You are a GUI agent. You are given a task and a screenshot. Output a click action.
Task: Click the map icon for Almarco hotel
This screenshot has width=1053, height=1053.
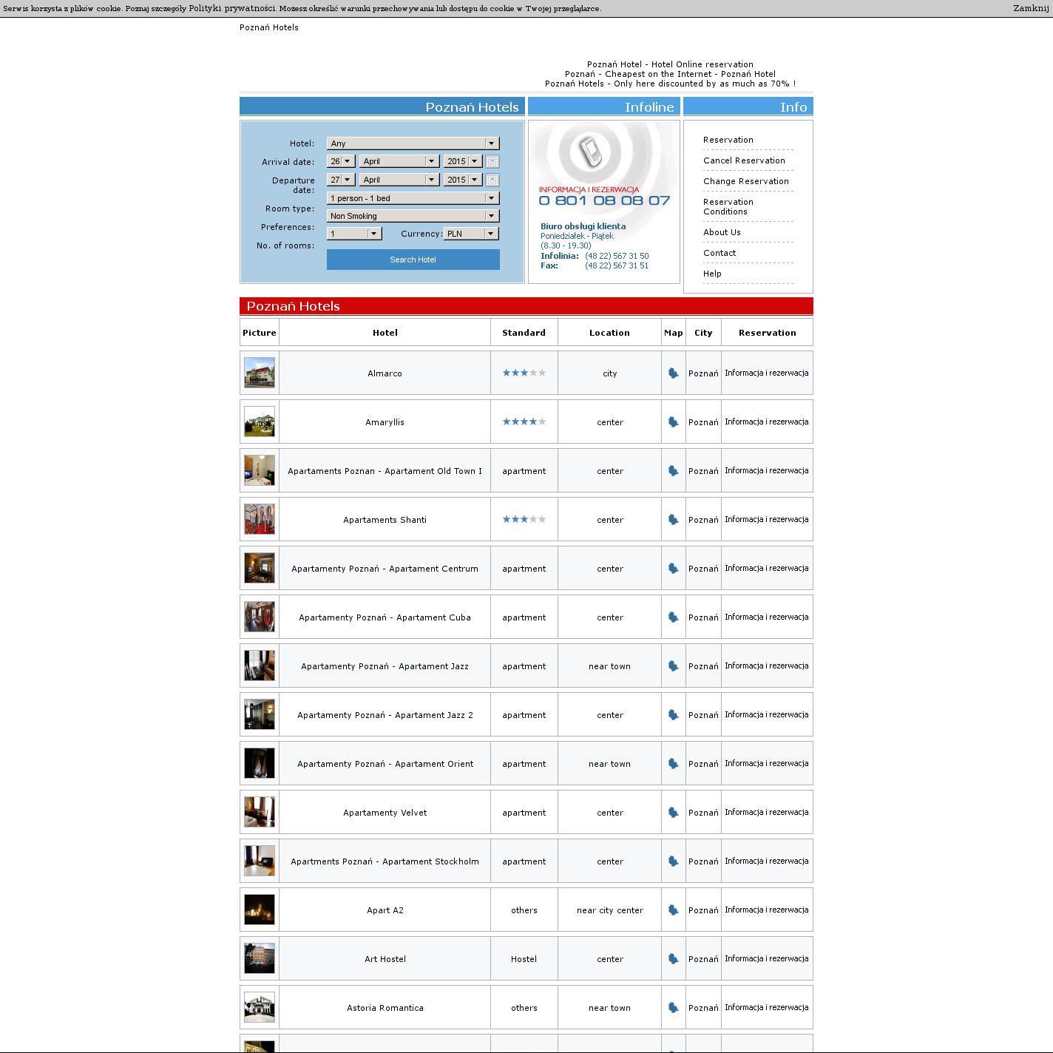coord(673,373)
